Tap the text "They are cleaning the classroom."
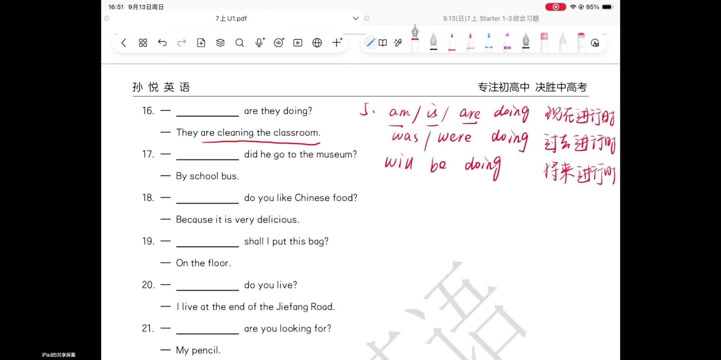 248,133
